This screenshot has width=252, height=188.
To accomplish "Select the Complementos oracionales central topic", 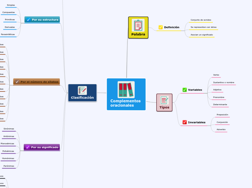I will 126,94.
